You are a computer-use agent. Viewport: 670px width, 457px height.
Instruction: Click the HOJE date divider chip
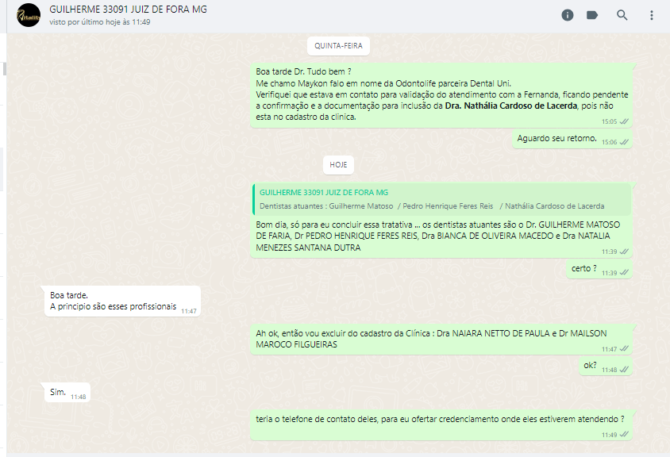[x=338, y=165]
